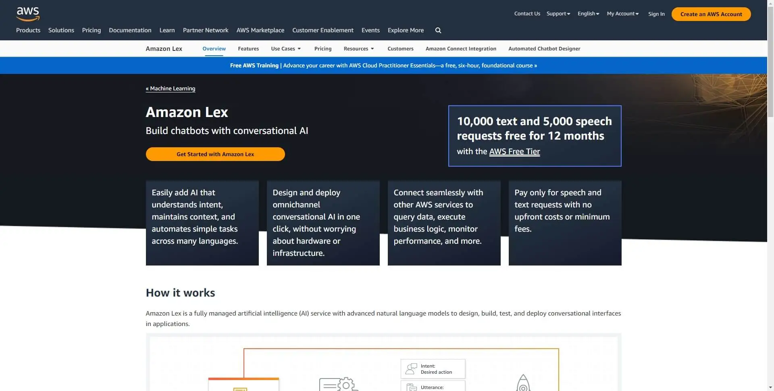The height and width of the screenshot is (391, 774).
Task: Open the Events menu
Action: [x=370, y=30]
